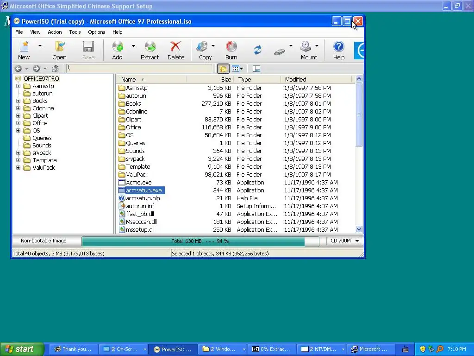Open the New dropdown arrow
The height and width of the screenshot is (356, 474).
(40, 46)
